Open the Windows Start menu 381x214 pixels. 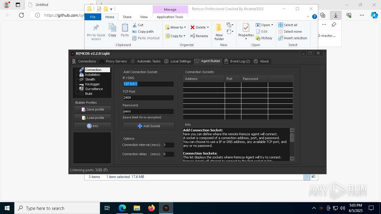[x=7, y=208]
